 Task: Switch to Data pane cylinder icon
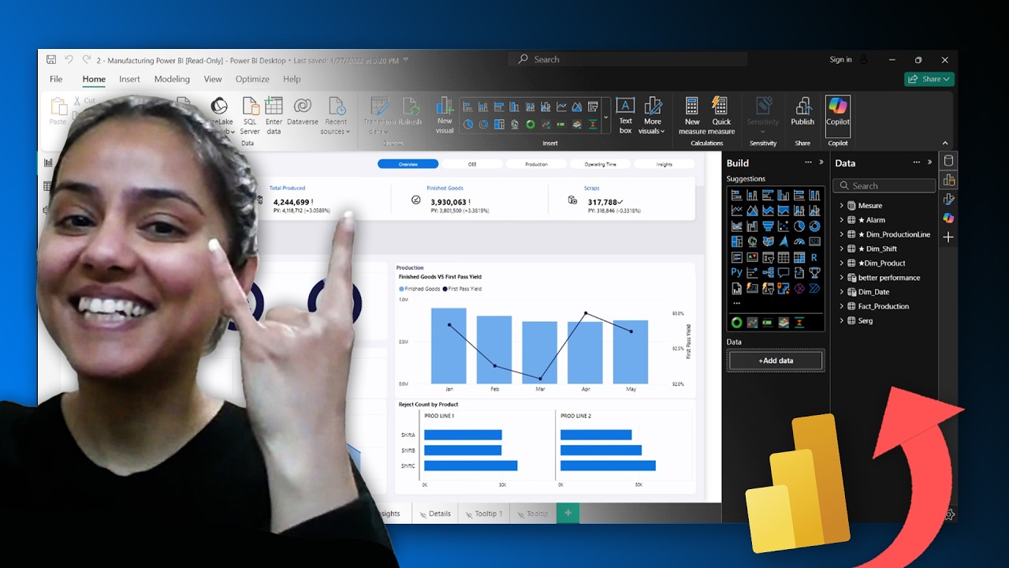948,161
